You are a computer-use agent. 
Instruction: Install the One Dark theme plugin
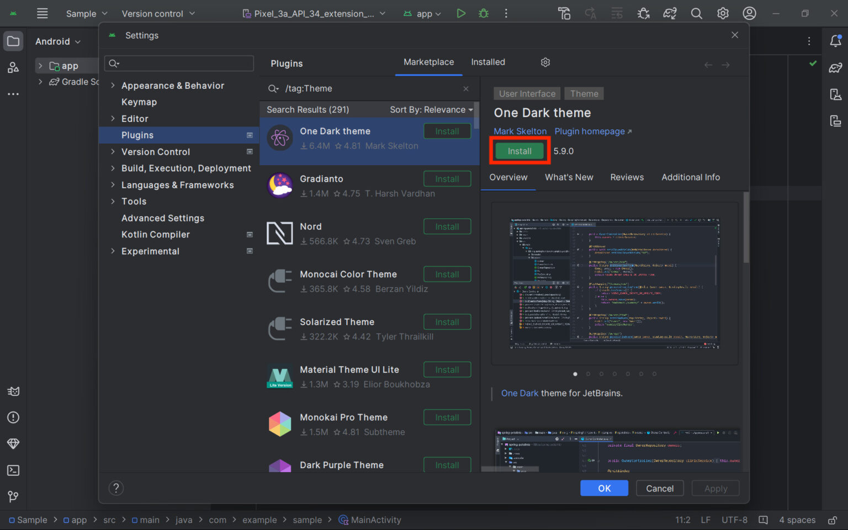tap(518, 151)
